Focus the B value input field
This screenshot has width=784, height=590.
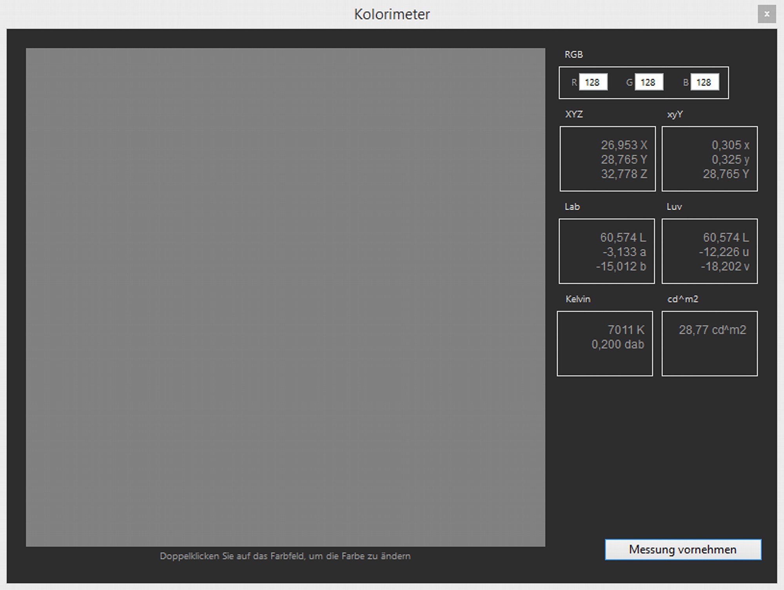pos(705,82)
